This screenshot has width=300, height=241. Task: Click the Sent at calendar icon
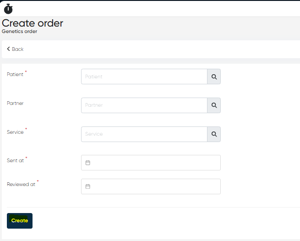coord(88,163)
